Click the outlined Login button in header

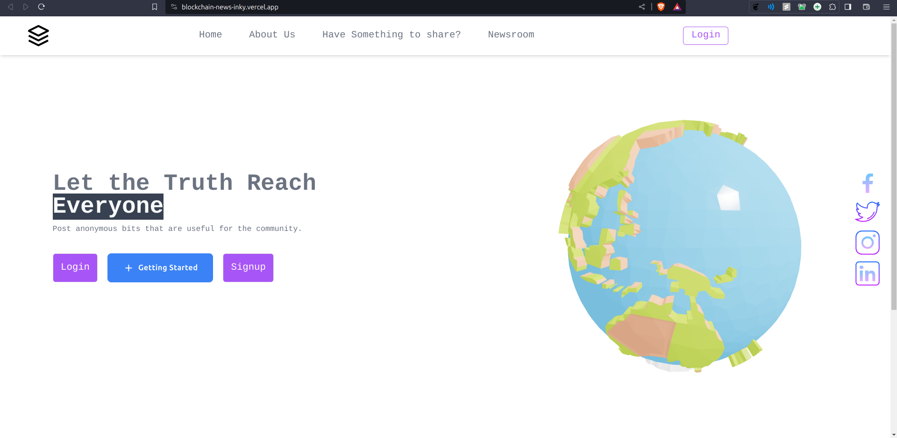705,36
